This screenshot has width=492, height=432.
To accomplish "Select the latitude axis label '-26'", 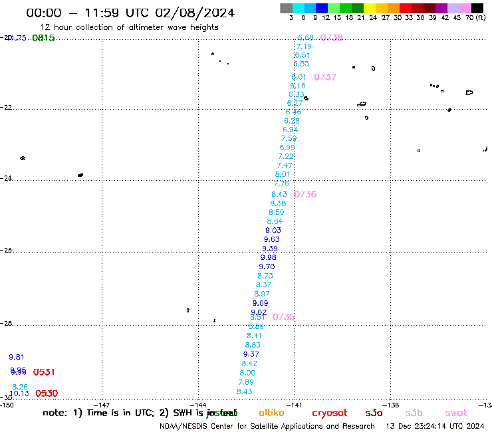I will (6, 251).
